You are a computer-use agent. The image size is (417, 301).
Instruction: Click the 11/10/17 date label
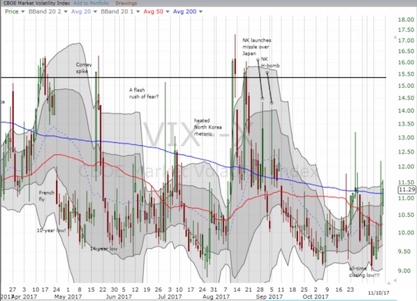(x=378, y=293)
